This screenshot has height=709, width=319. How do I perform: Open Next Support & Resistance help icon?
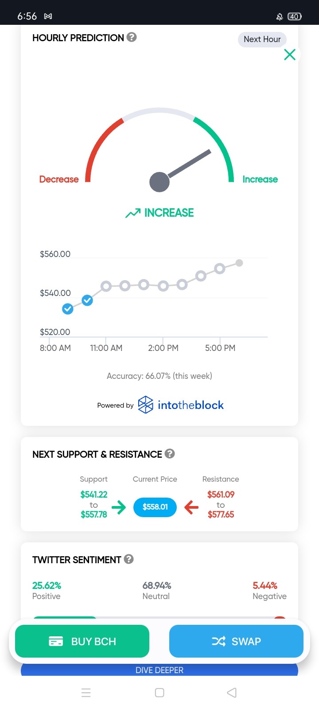point(170,454)
